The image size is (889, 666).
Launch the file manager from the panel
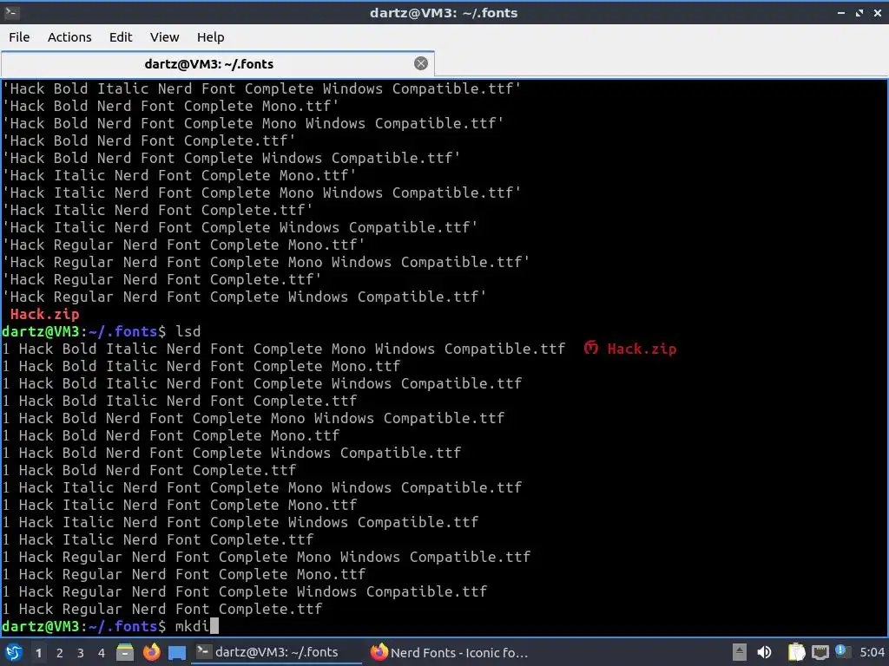(125, 652)
